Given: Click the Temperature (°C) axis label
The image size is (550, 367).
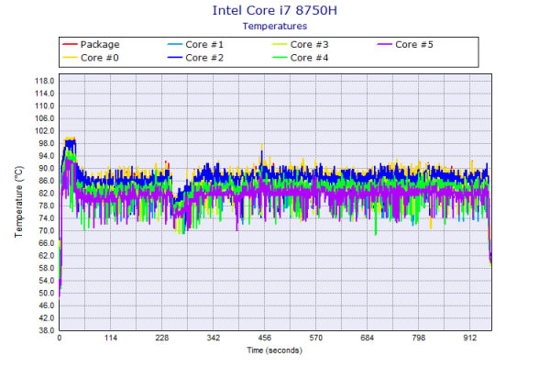Looking at the screenshot, I should 19,202.
